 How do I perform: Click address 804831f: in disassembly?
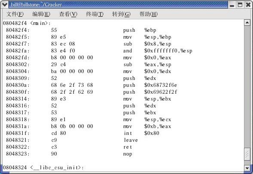click(x=18, y=133)
